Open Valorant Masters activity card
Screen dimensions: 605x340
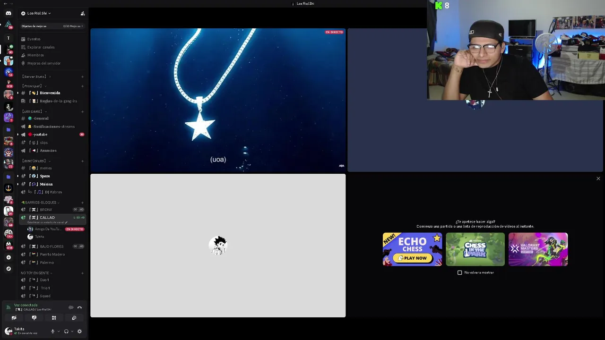click(538, 249)
